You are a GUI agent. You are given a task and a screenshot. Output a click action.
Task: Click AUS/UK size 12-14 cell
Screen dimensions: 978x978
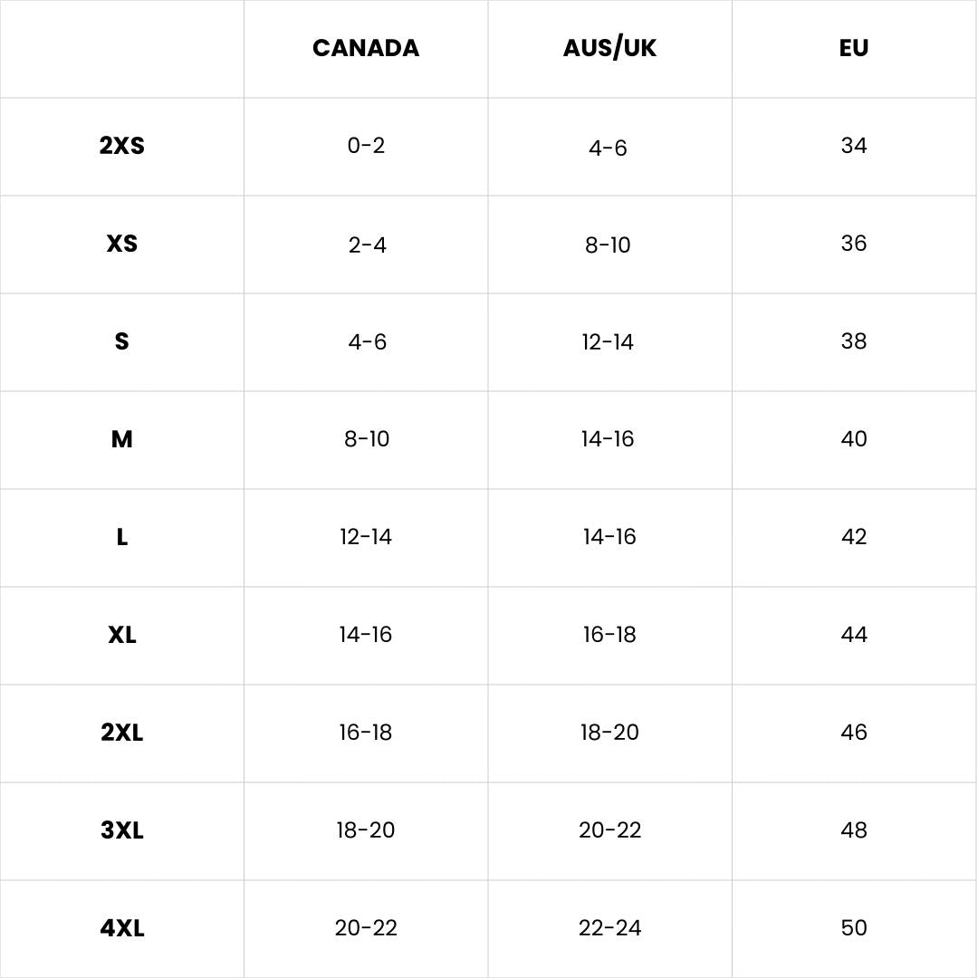coord(608,342)
